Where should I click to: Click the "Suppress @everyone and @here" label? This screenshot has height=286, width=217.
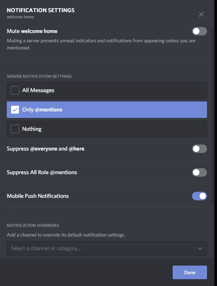point(45,149)
